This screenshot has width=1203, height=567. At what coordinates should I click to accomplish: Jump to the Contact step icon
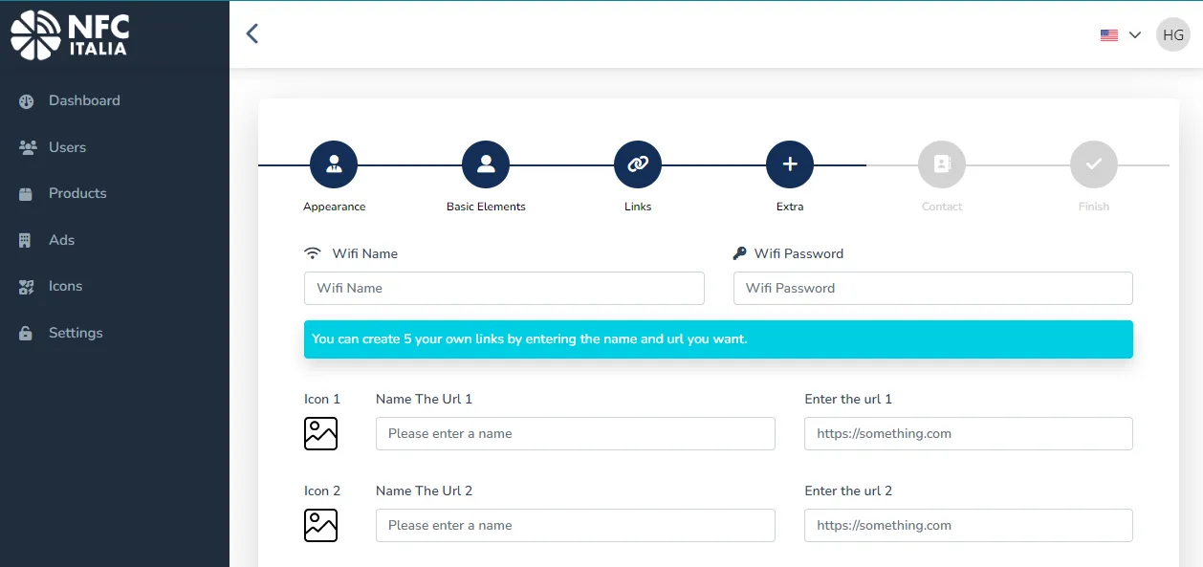point(942,164)
